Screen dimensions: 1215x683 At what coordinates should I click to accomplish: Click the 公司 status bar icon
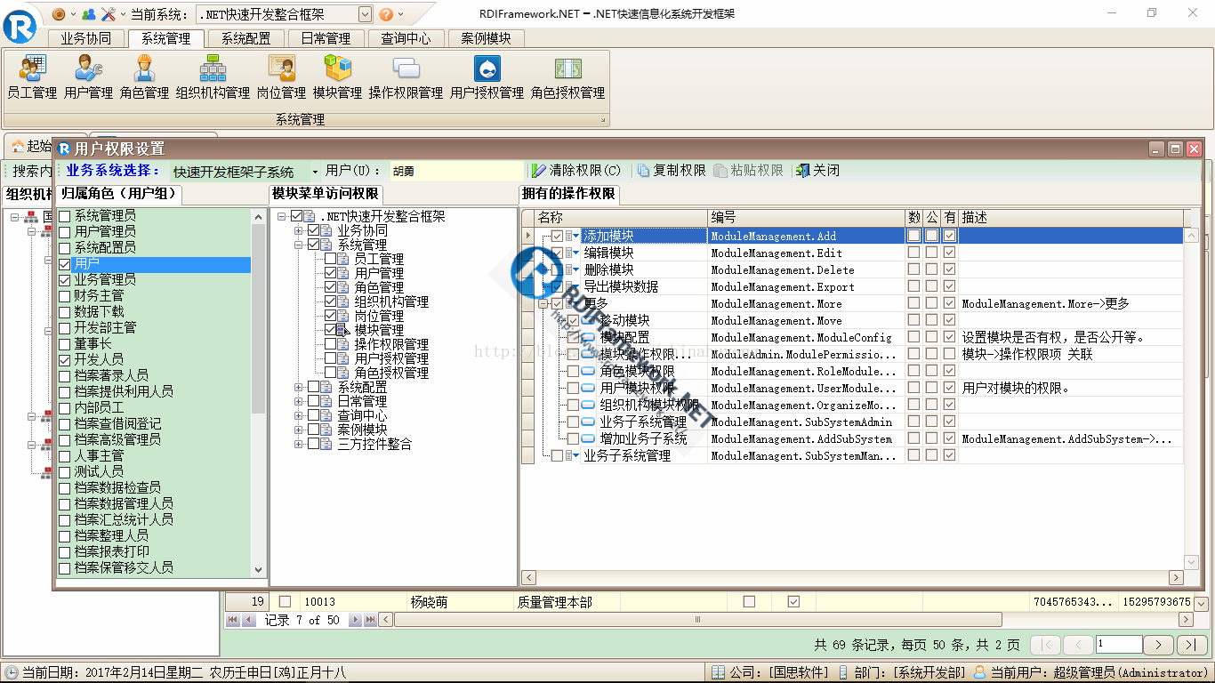coord(719,673)
